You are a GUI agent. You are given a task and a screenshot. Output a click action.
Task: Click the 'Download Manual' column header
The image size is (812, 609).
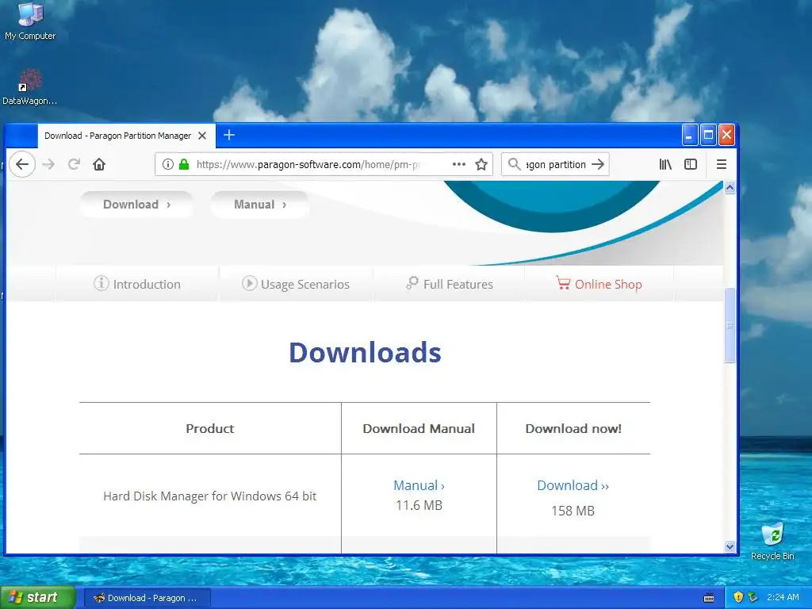pos(419,428)
